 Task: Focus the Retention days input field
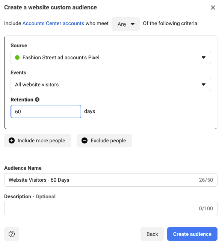tap(46, 112)
